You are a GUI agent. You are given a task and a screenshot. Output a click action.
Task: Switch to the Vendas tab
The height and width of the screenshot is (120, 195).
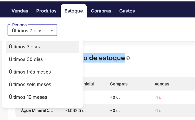click(x=20, y=11)
